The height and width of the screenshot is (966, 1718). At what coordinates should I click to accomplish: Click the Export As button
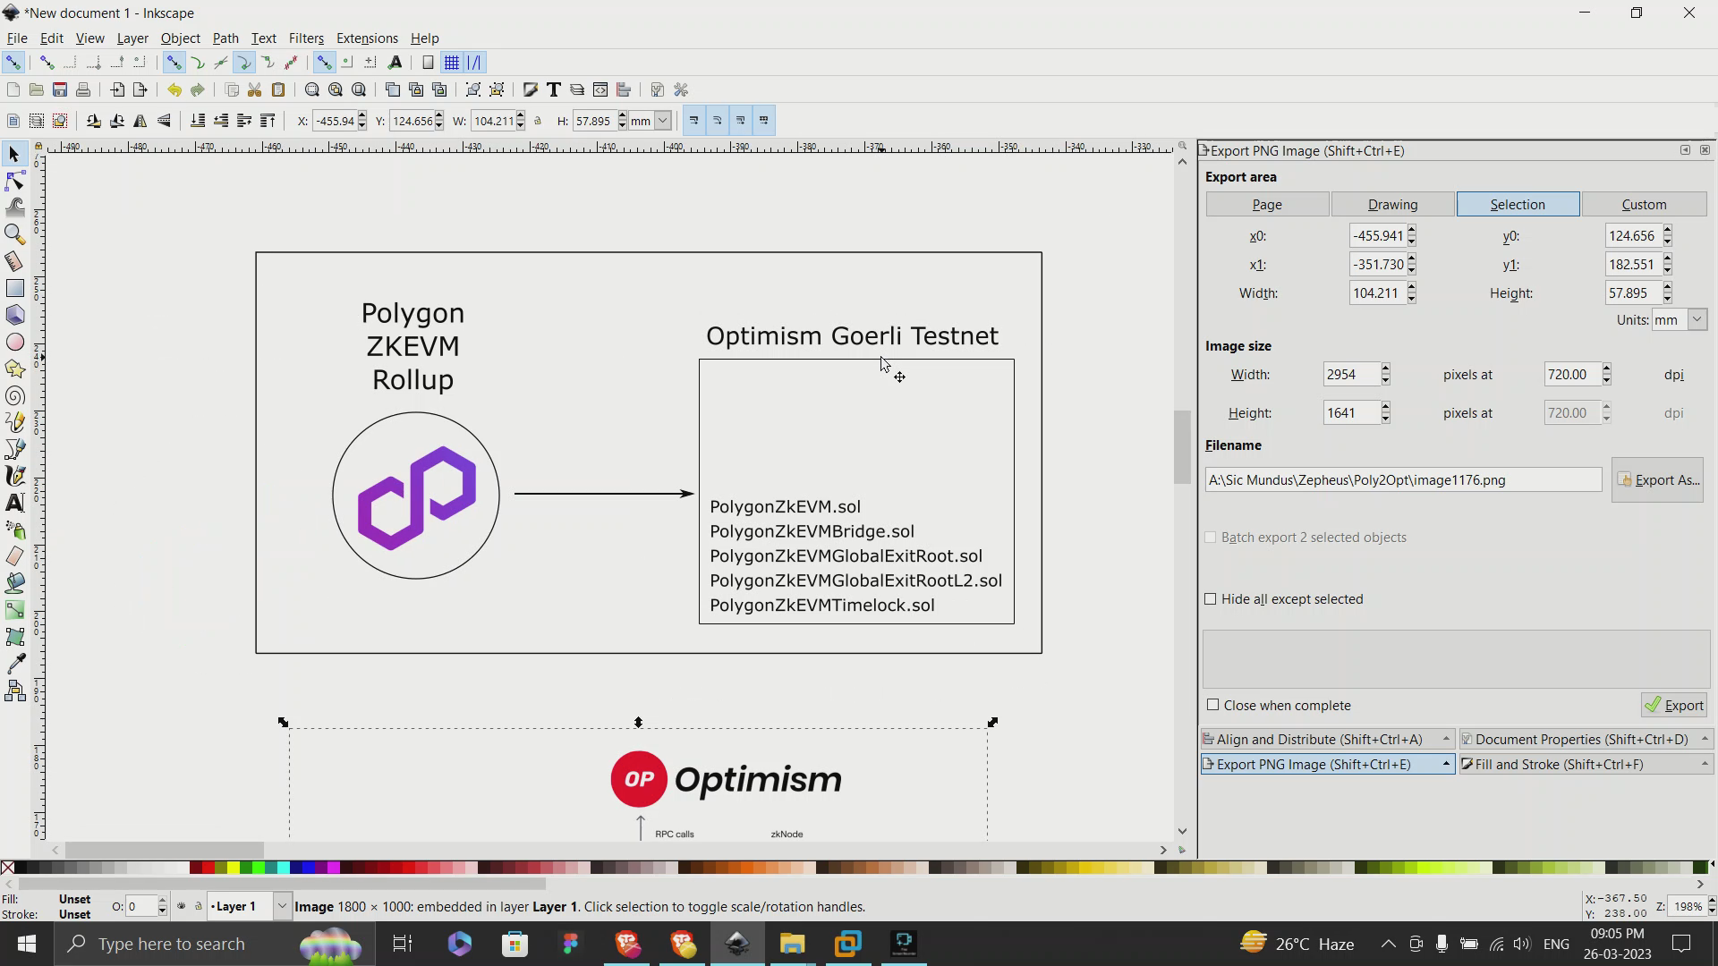click(x=1658, y=480)
